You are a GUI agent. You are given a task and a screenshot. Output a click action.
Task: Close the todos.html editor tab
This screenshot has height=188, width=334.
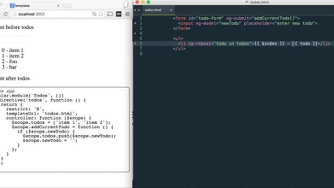point(171,10)
